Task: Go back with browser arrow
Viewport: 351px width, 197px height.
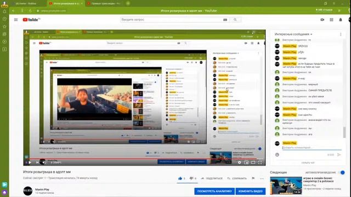Action: [x=13, y=10]
